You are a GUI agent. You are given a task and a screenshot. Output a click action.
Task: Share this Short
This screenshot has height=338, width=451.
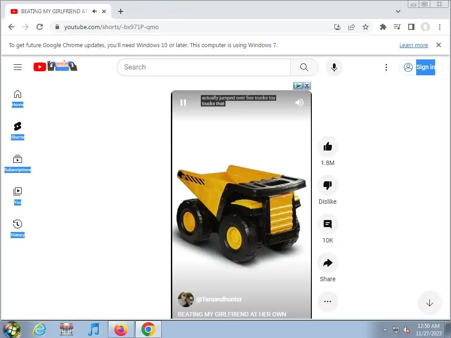328,263
